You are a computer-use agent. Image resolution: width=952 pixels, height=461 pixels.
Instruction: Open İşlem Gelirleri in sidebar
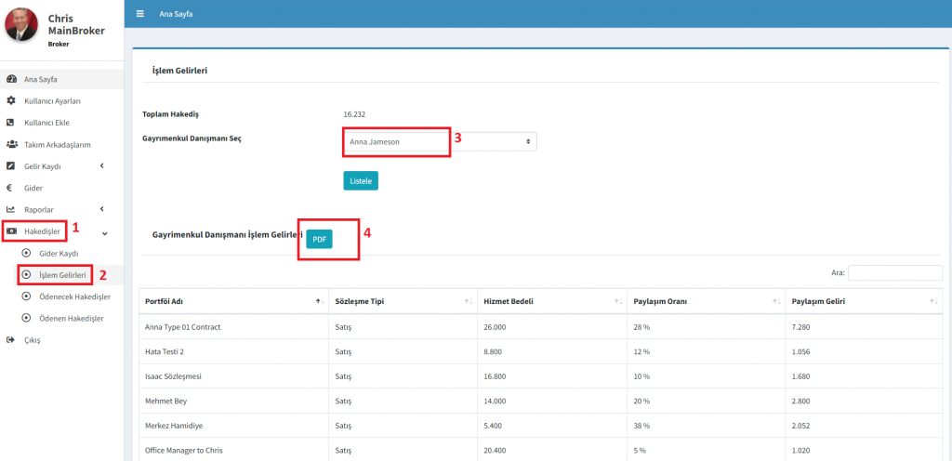click(62, 275)
